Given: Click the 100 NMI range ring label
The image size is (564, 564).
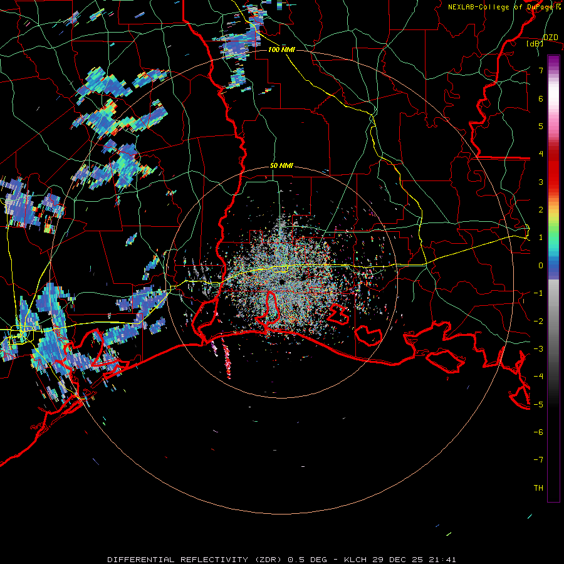Looking at the screenshot, I should coord(281,50).
